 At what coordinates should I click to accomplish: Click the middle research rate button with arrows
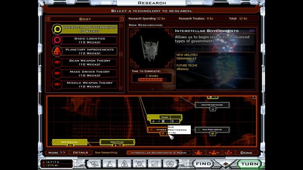pyautogui.click(x=214, y=153)
